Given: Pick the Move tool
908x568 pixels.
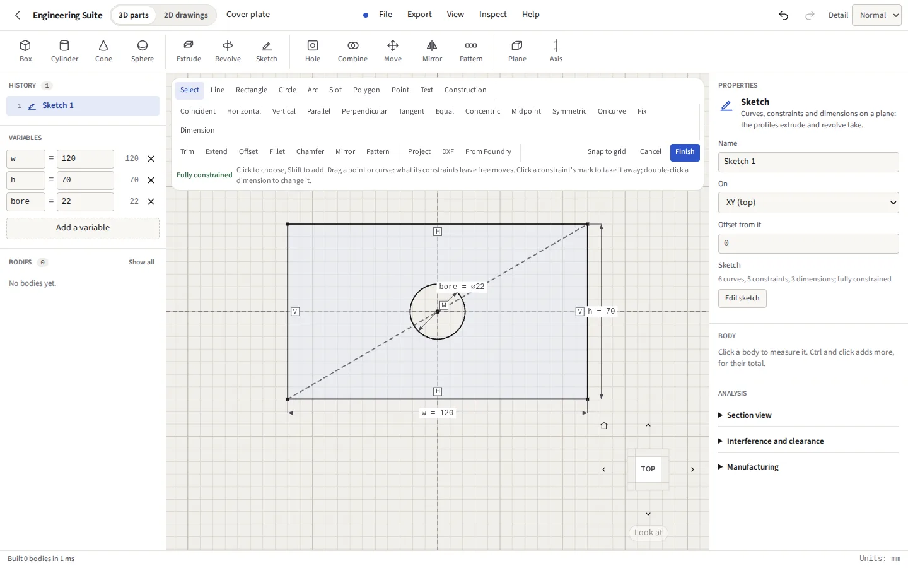Looking at the screenshot, I should (x=393, y=51).
